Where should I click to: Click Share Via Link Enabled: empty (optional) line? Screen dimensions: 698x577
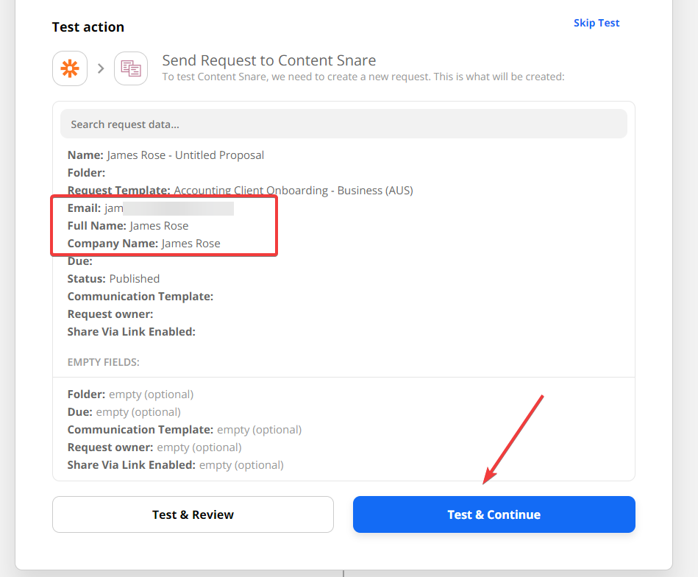(x=175, y=465)
